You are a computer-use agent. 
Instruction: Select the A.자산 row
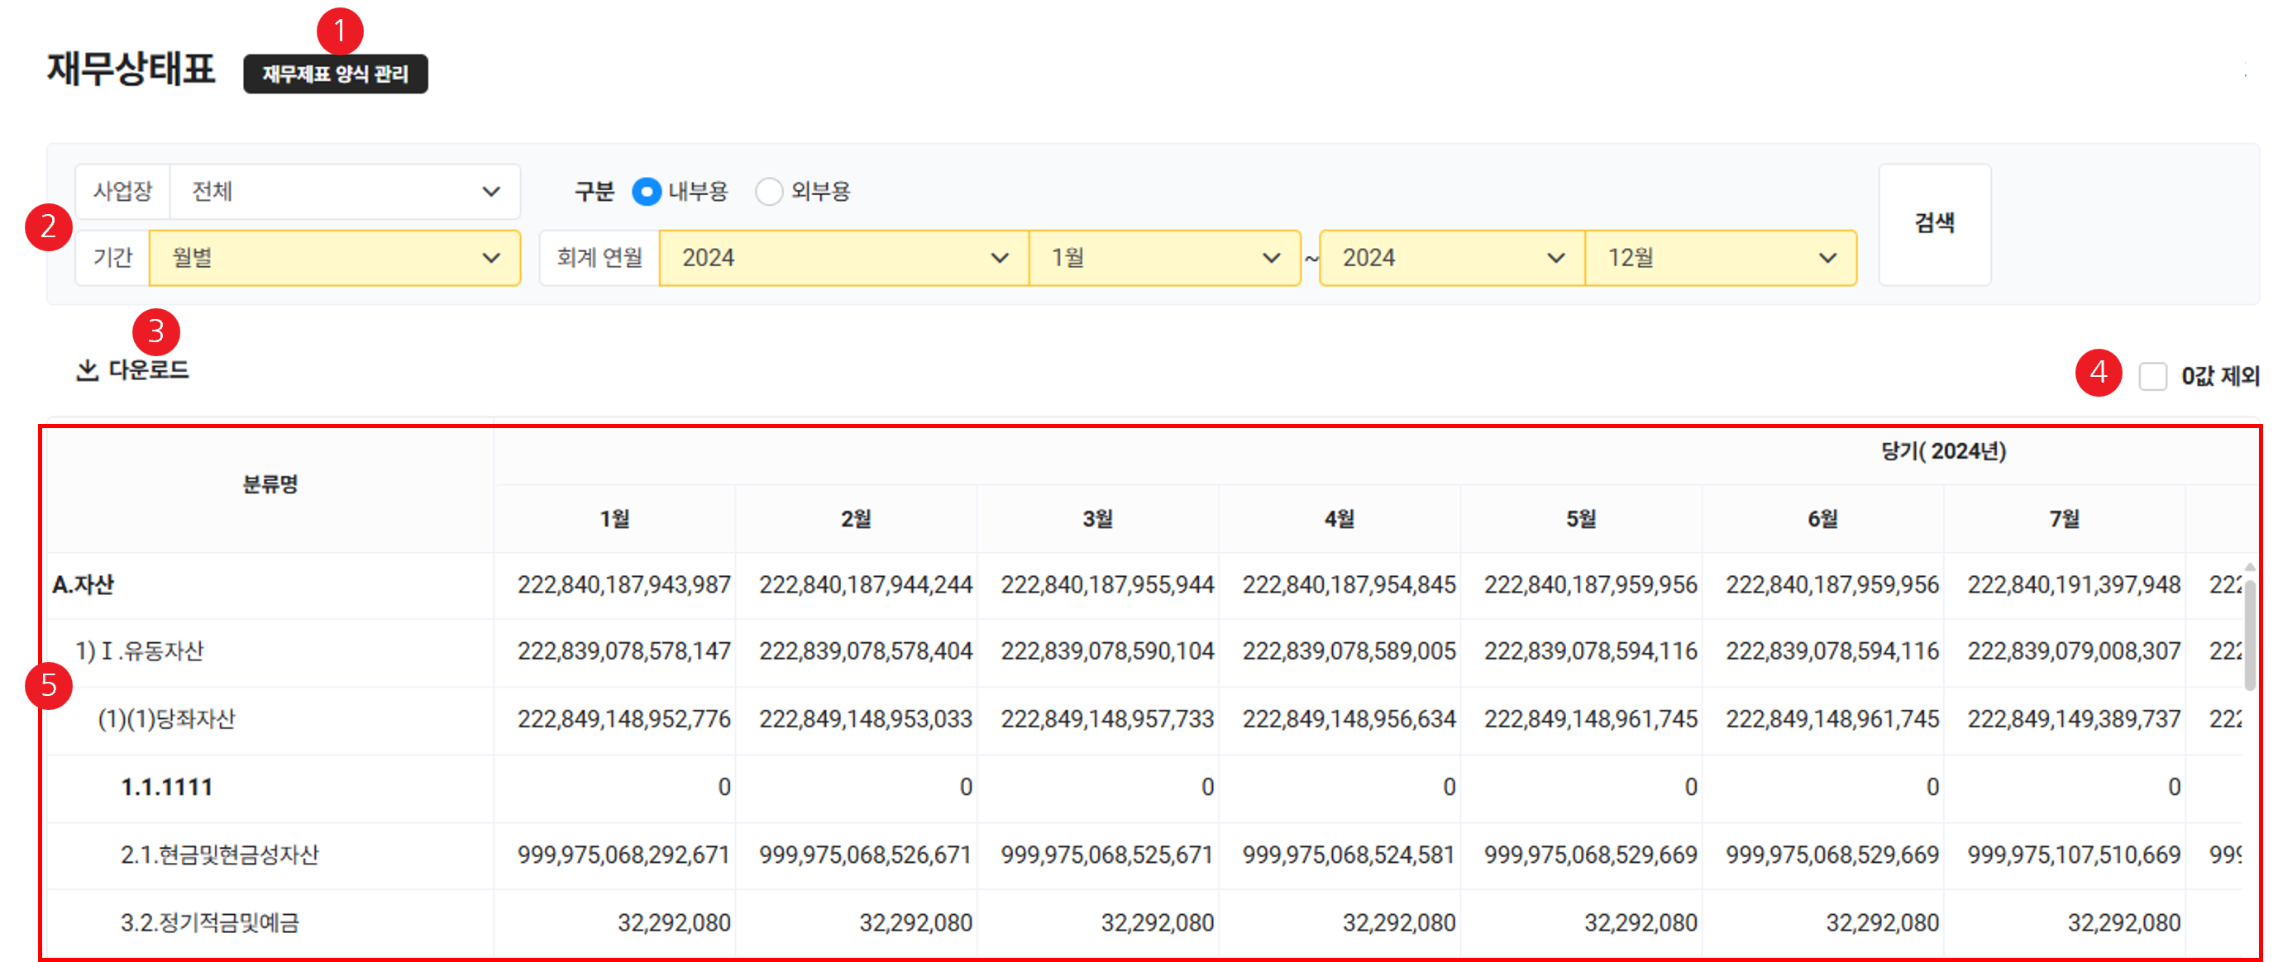tap(84, 585)
